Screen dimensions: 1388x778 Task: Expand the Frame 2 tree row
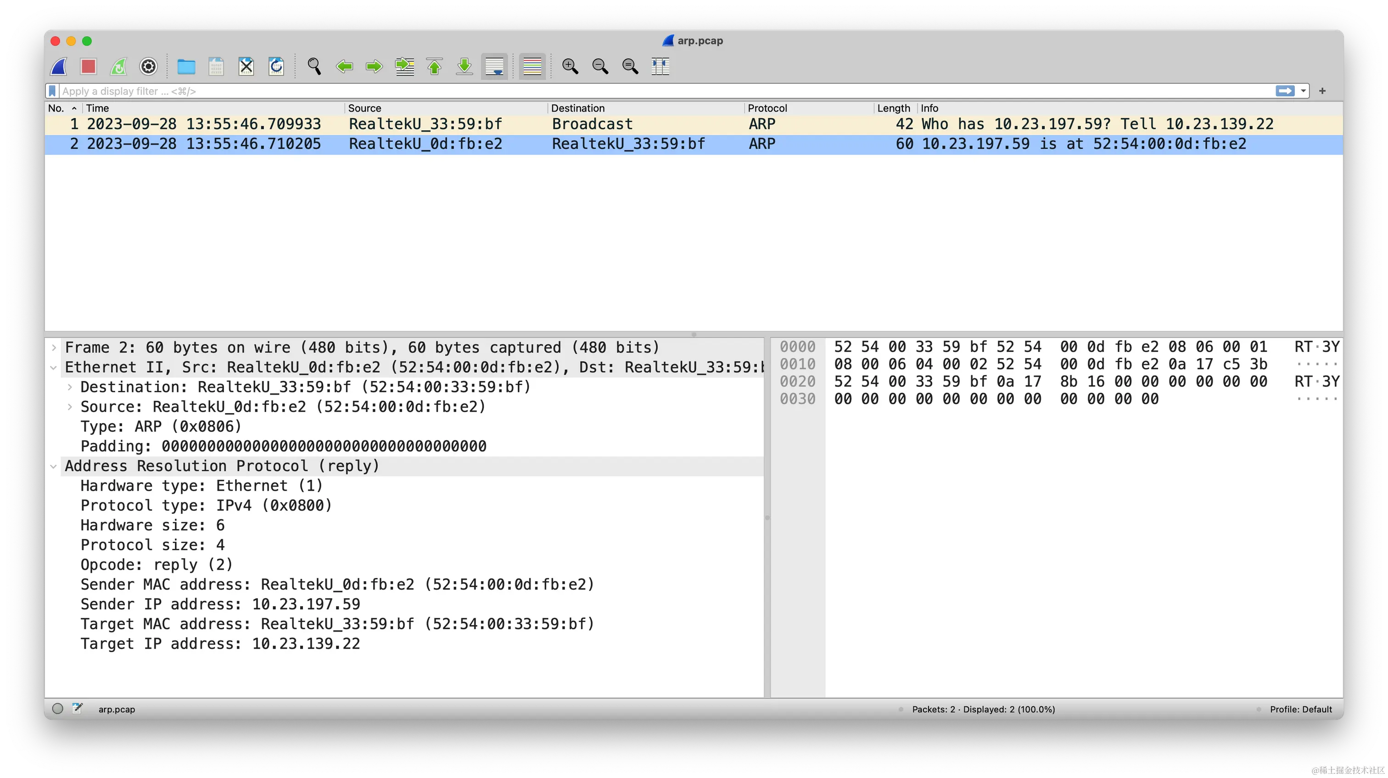pyautogui.click(x=54, y=347)
